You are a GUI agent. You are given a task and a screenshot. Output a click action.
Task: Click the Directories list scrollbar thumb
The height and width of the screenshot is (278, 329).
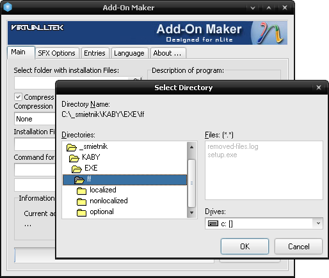point(191,183)
